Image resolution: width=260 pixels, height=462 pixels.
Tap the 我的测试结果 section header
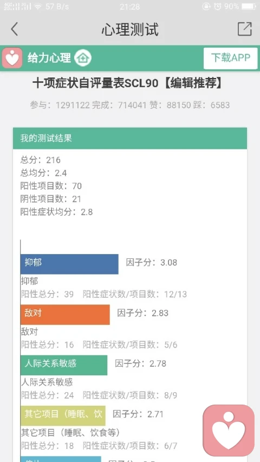[x=129, y=138]
